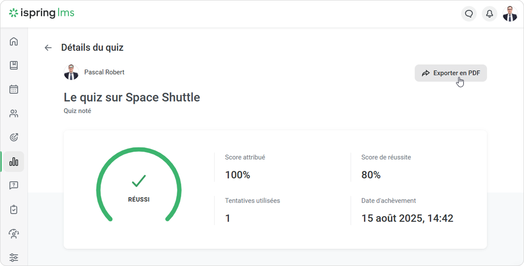The image size is (524, 266).
Task: Click Pascal Robert's name
Action: point(104,72)
